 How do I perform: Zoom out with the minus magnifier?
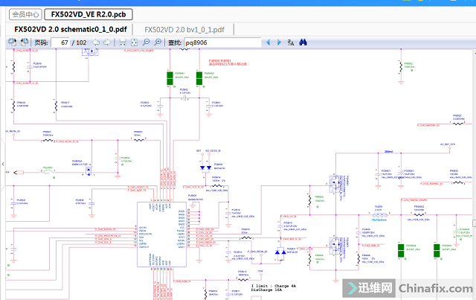146,42
